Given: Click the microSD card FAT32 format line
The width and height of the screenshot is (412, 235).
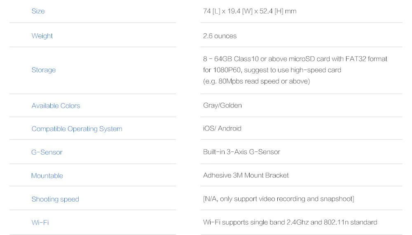Looking at the screenshot, I should [295, 59].
